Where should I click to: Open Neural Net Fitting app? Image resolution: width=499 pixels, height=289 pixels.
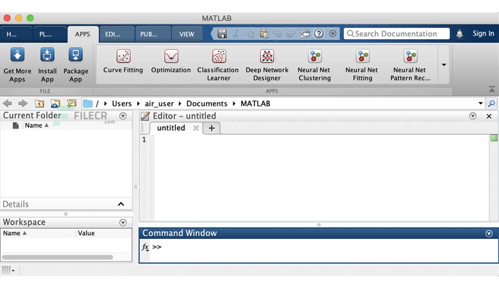point(362,65)
